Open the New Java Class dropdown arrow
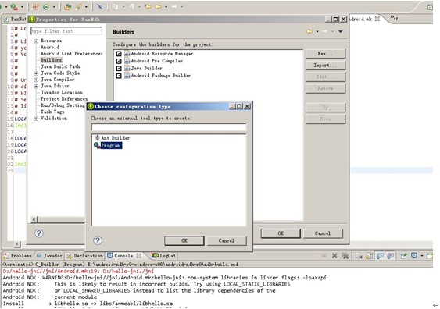This screenshot has height=309, width=440. pos(54,7)
